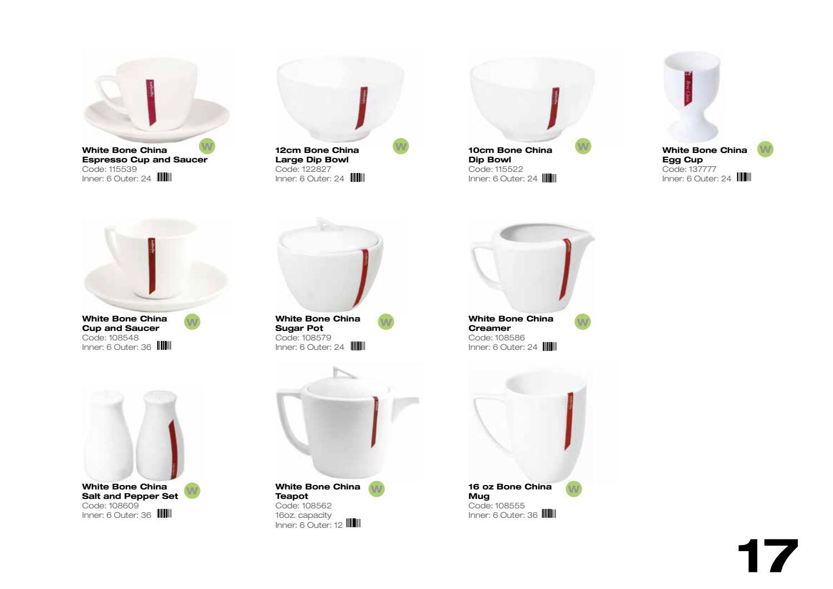
Task: Open the 16 oz Bone China Mug title
Action: point(510,491)
